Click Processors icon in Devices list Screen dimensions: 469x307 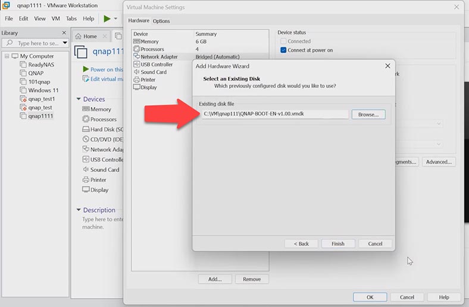(86, 119)
